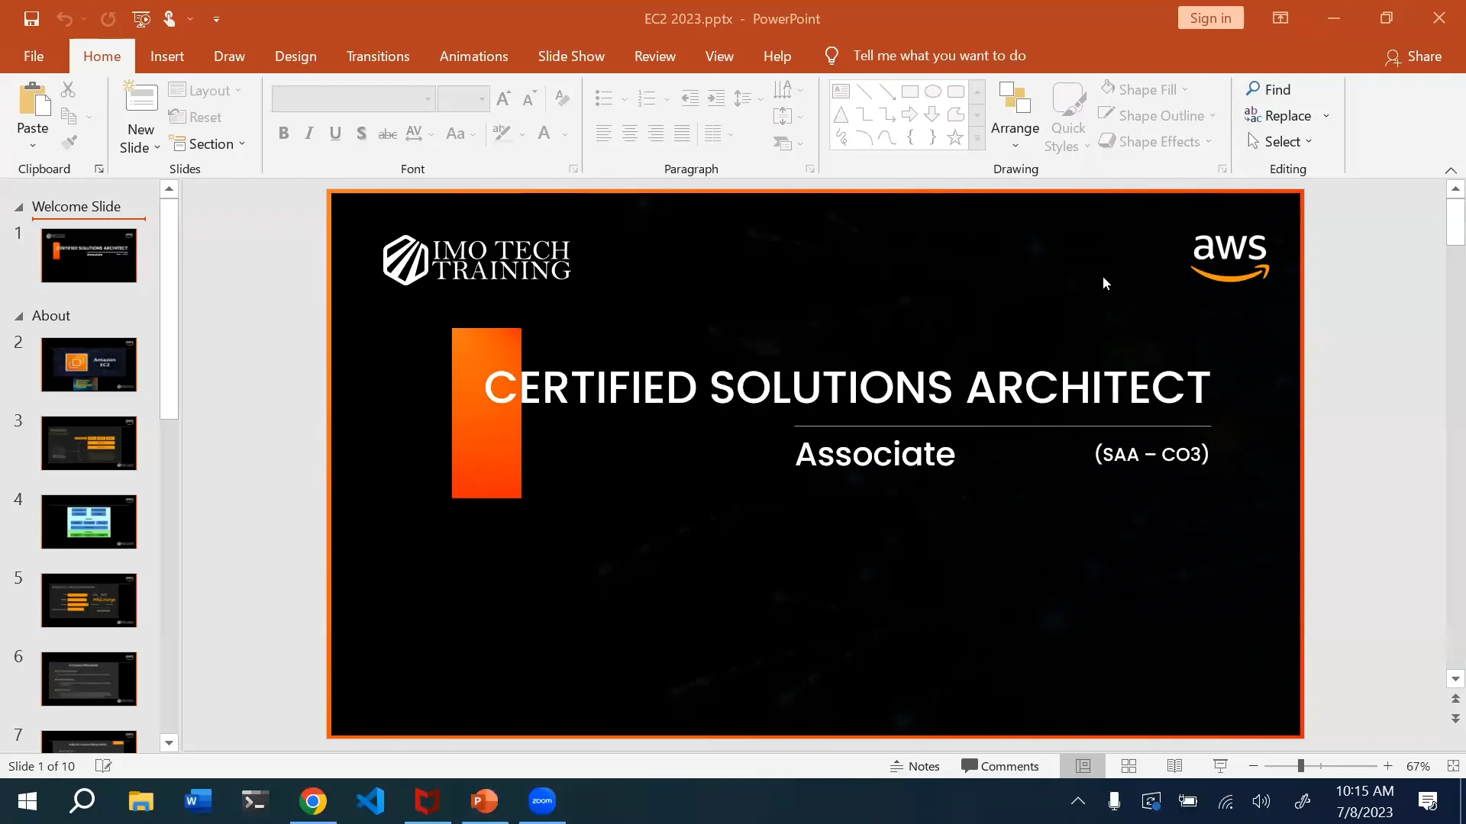Fit slide to current window icon

[x=1453, y=766]
